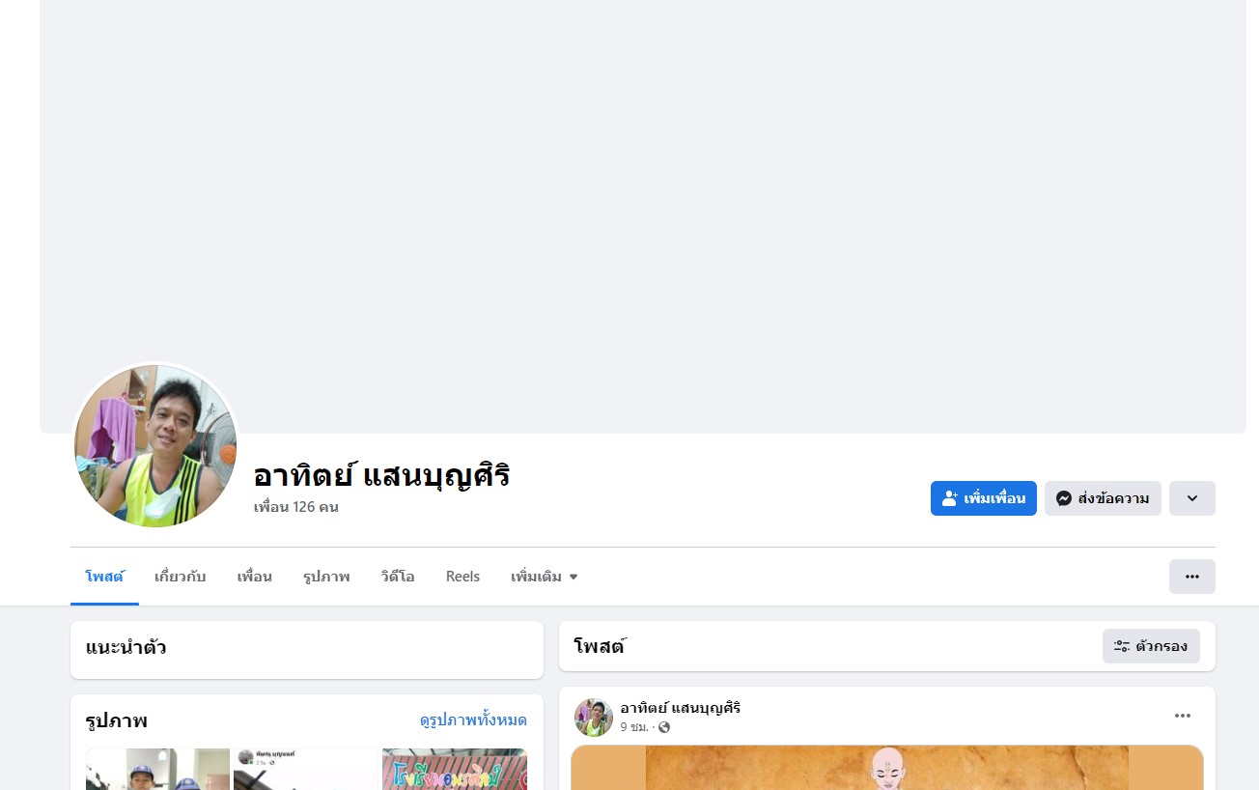Click the globe public privacy icon
Viewport: 1259px width, 790px height.
tap(664, 727)
